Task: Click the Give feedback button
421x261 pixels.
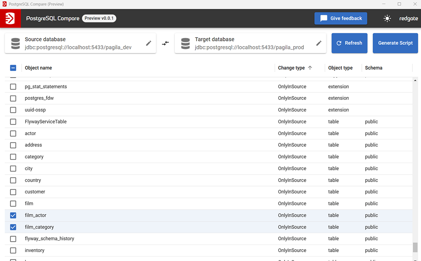Action: coord(341,18)
